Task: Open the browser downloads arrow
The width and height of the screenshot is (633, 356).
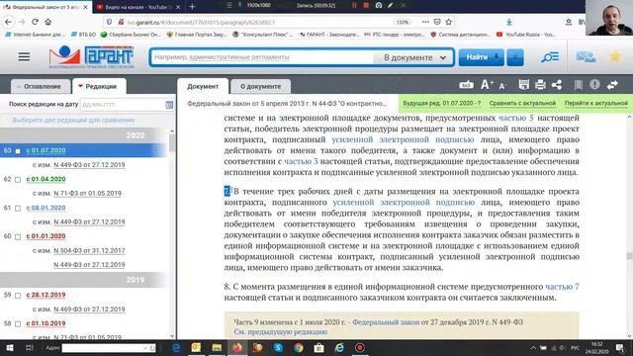Action: [509, 22]
